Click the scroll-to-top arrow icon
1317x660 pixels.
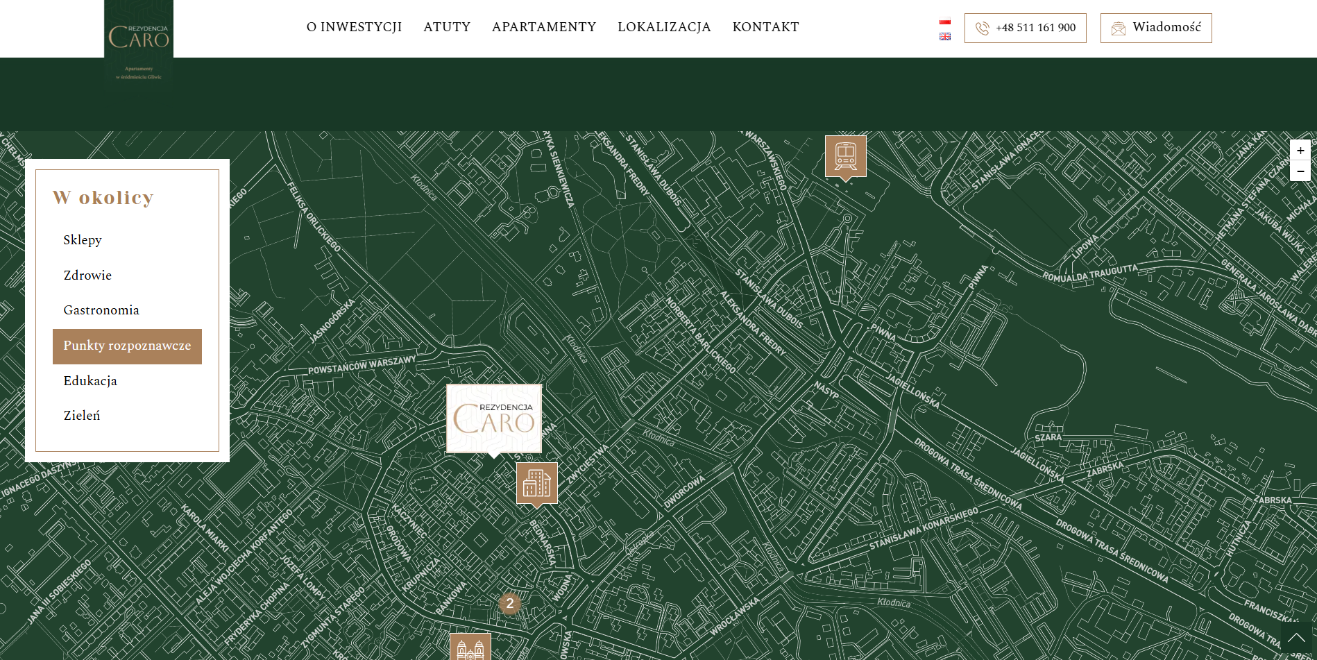1296,637
